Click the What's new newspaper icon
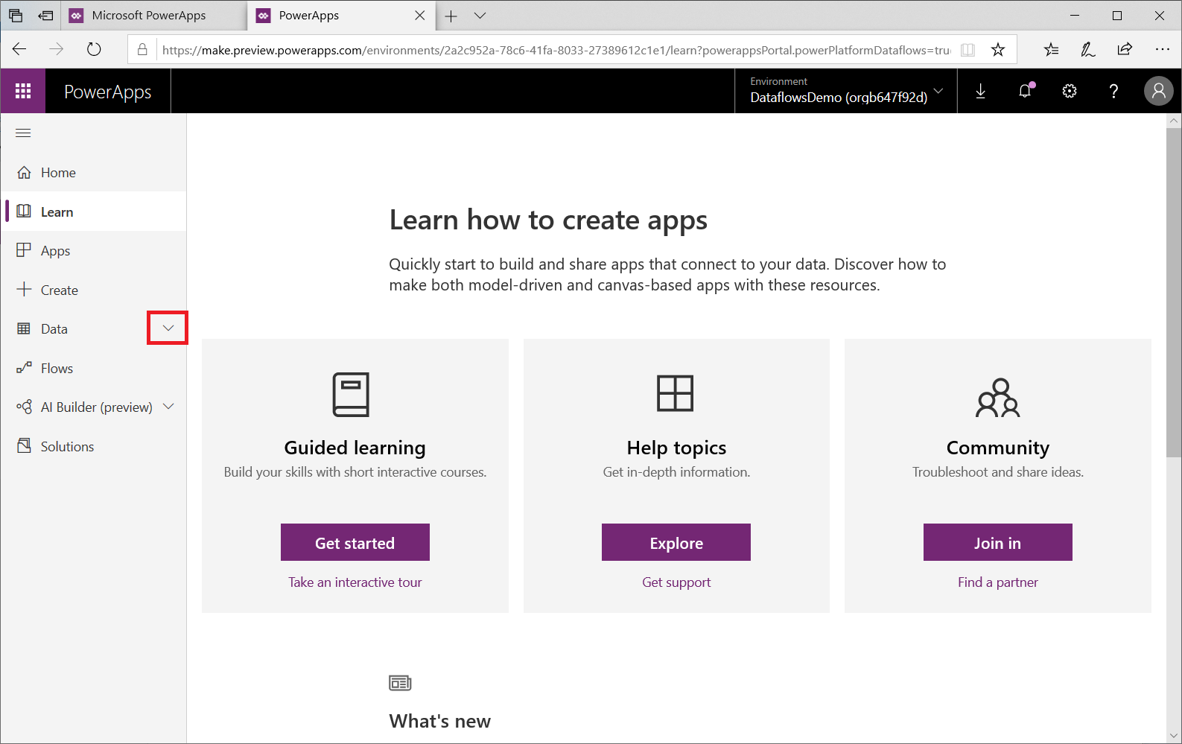Screen dimensions: 1182x744 click(400, 683)
